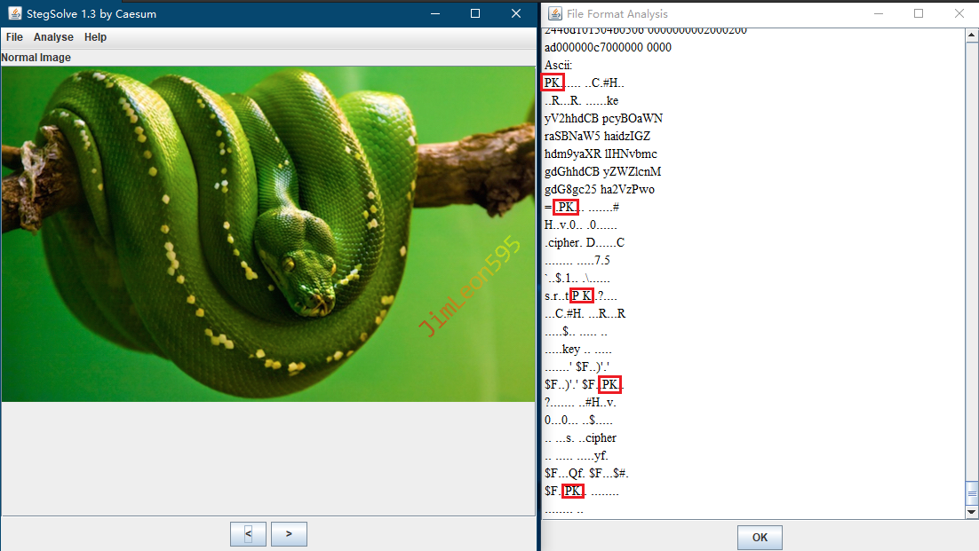Click the Java icon in StegSolve title bar
Screen dimensions: 979x551
pos(13,13)
